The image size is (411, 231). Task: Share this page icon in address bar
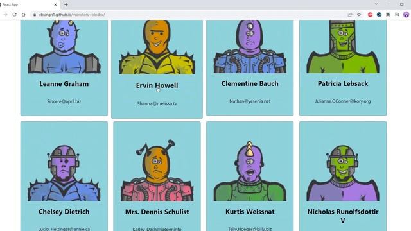(x=350, y=15)
